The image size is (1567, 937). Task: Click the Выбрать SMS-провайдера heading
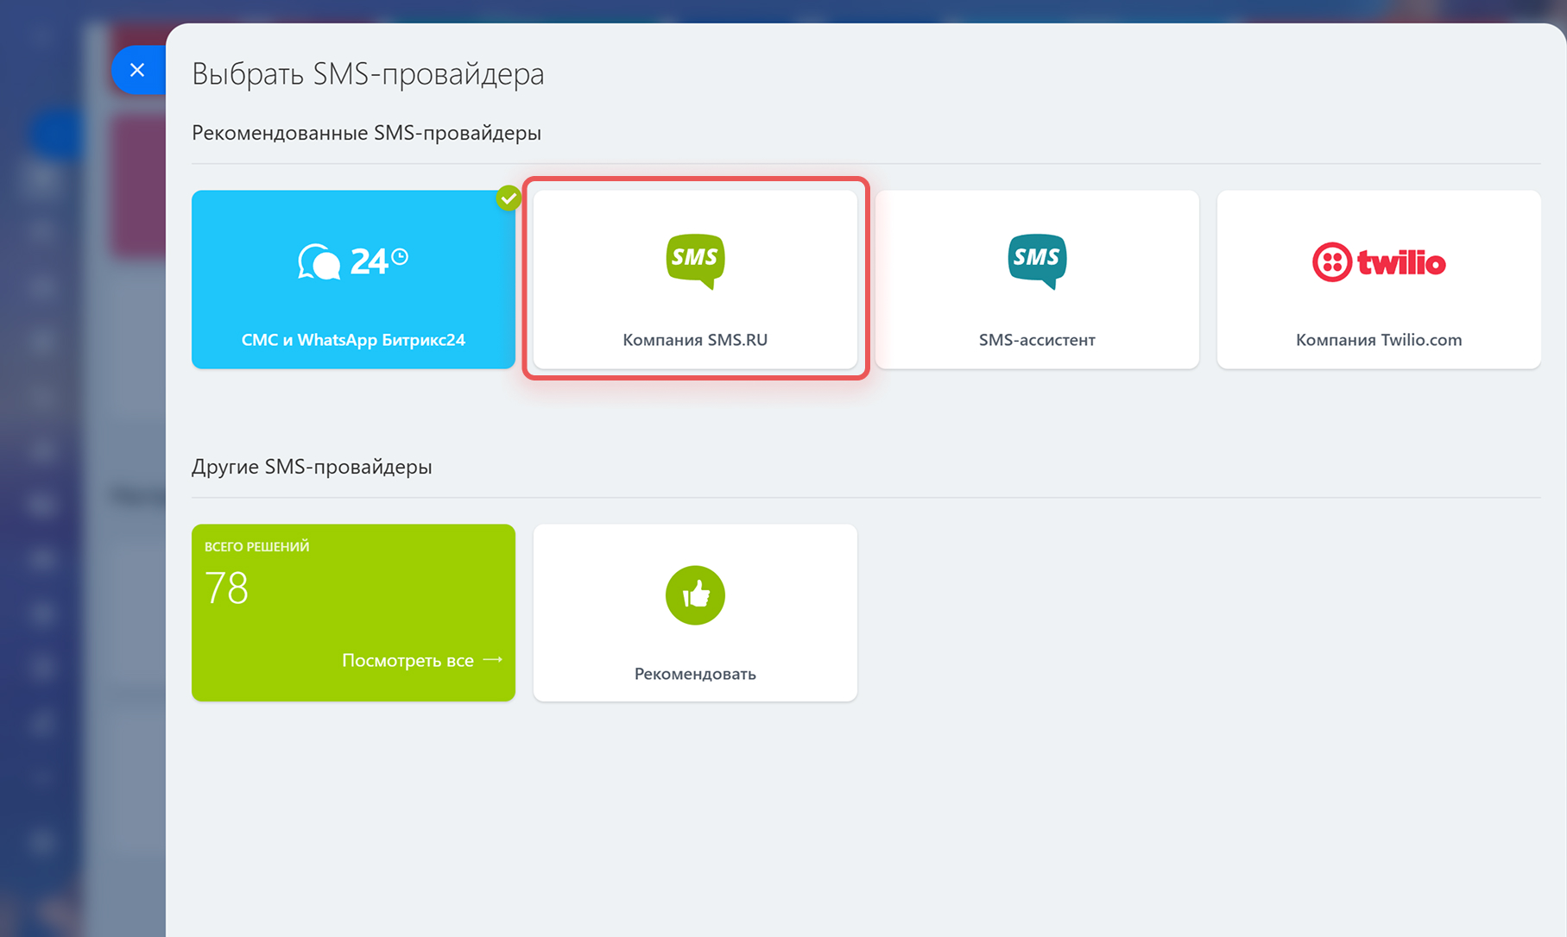click(368, 74)
